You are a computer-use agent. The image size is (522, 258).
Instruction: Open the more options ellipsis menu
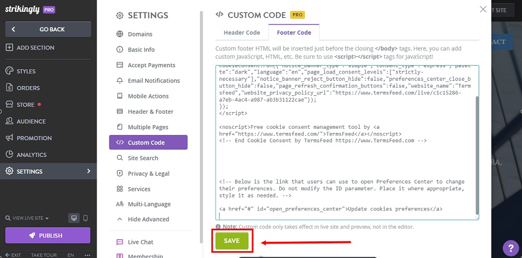point(88,255)
